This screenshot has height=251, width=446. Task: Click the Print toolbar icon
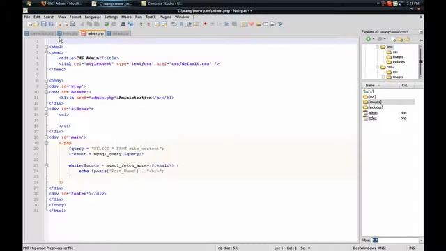click(72, 24)
